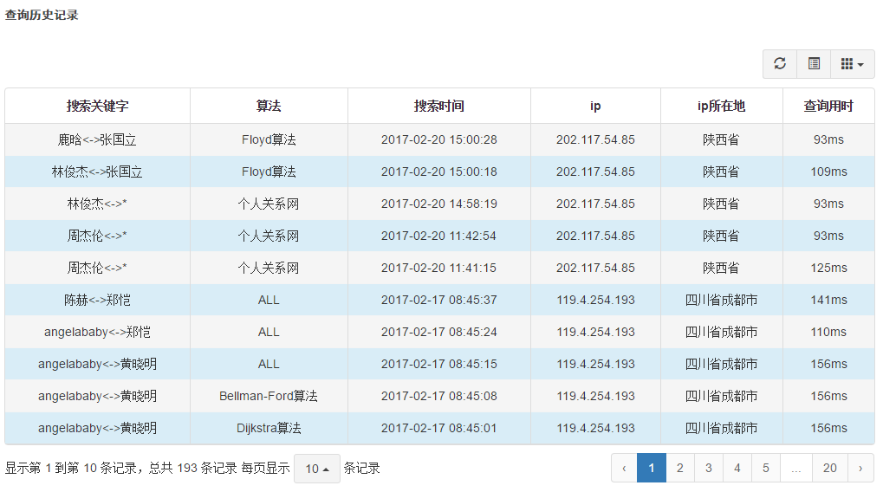Open the page size 10 dropdown
The image size is (883, 492).
pos(317,469)
